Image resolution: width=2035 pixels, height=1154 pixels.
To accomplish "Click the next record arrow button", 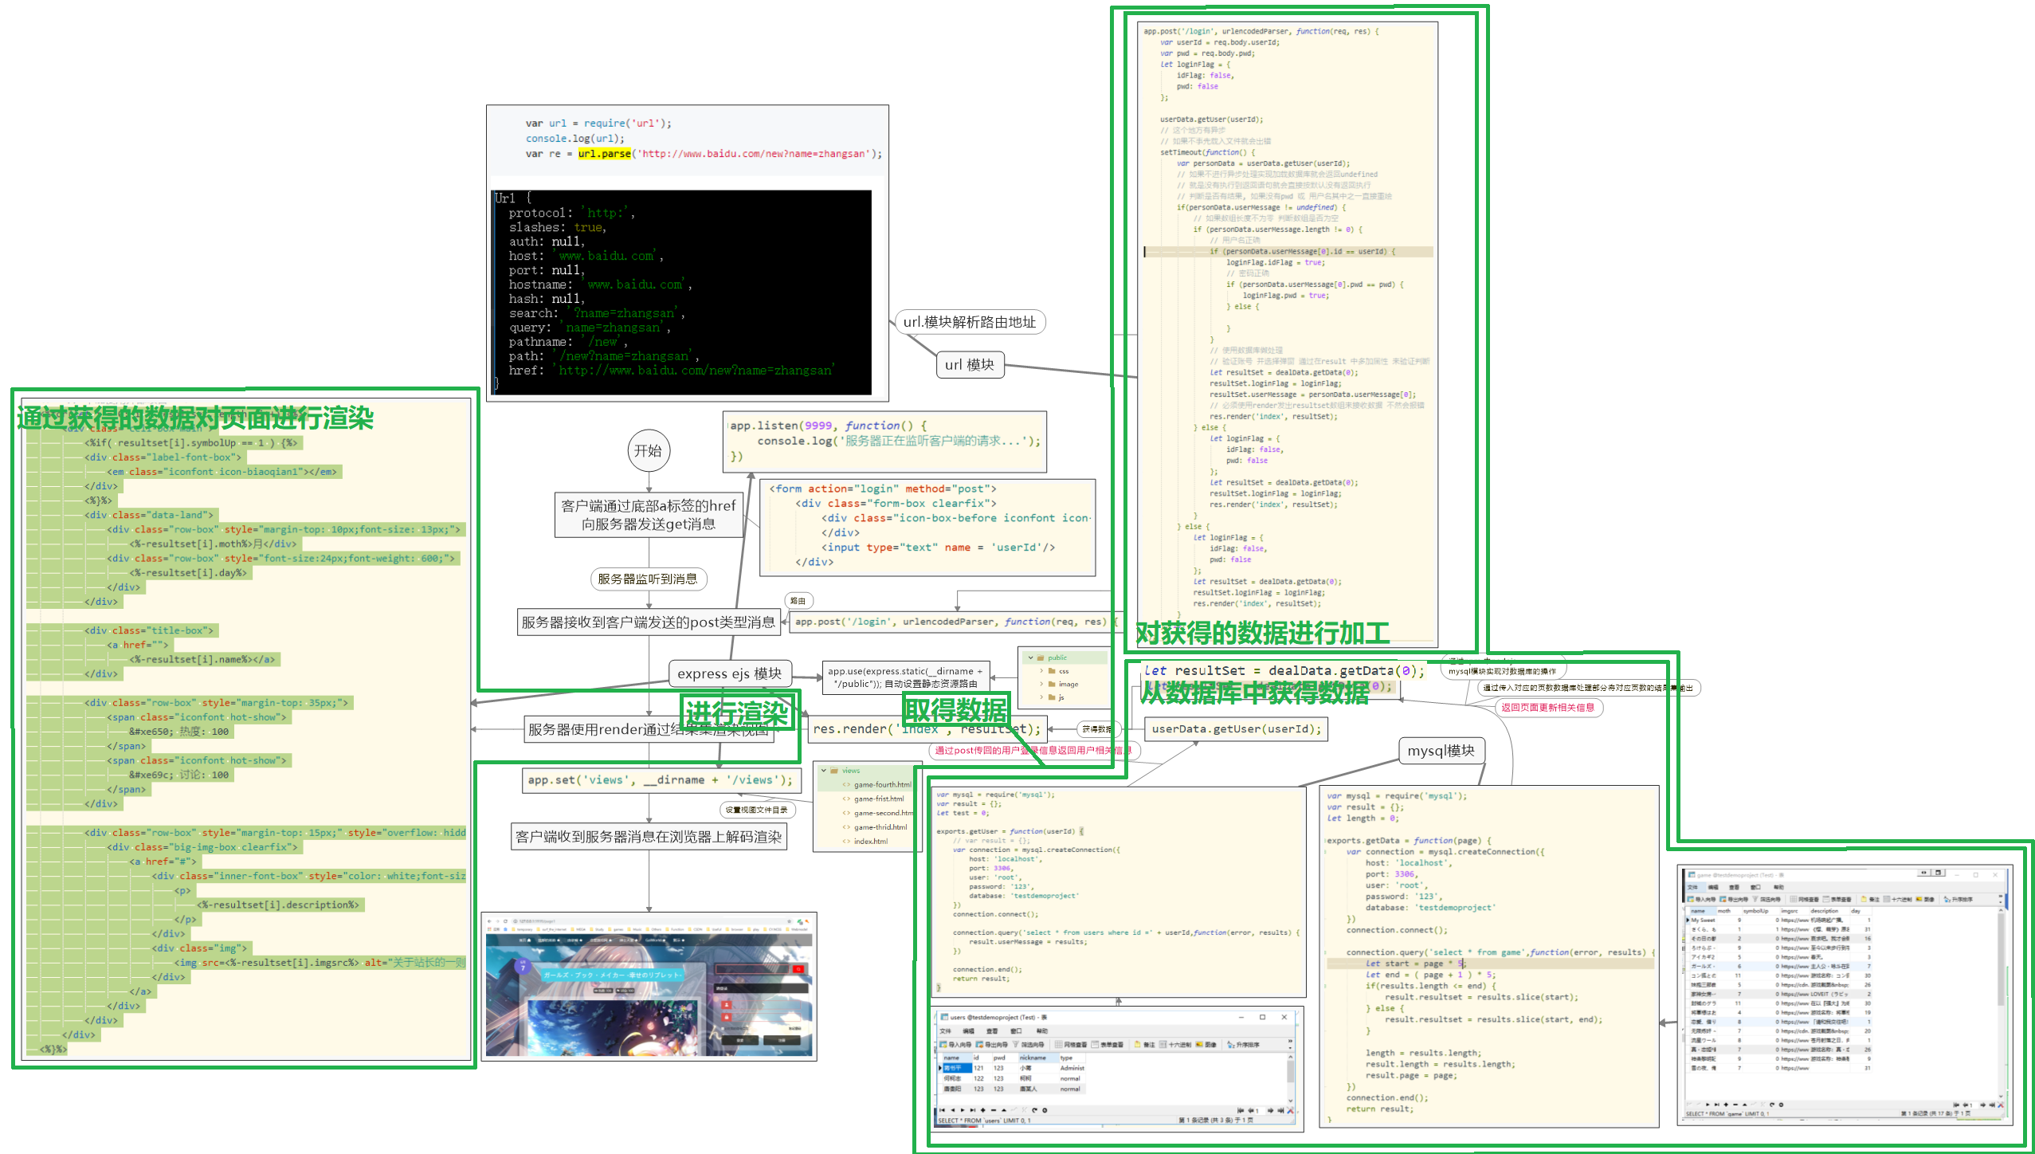I will [963, 1110].
